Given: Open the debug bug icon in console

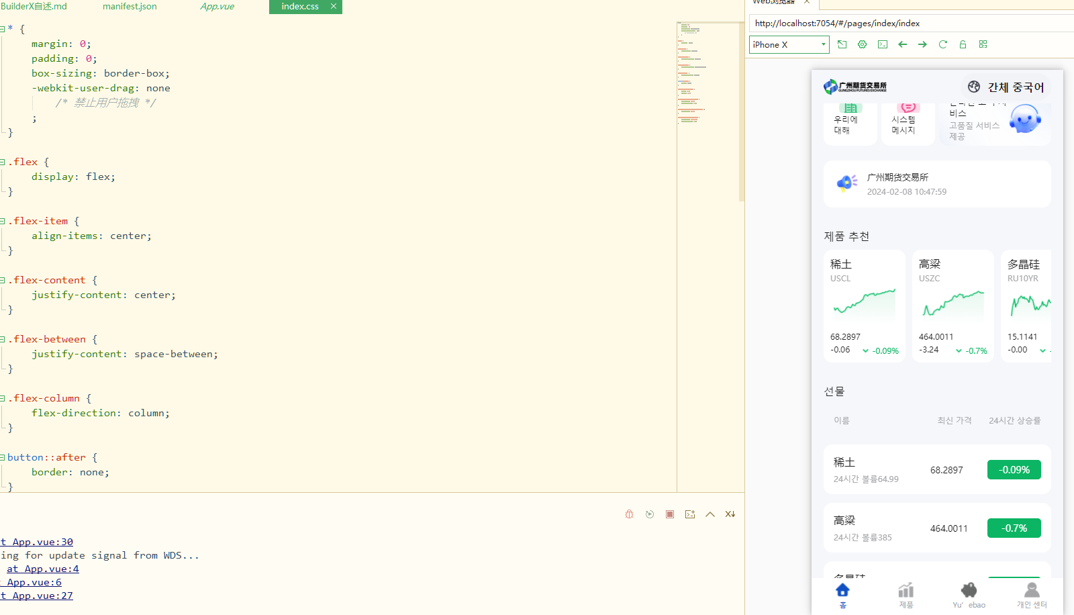Looking at the screenshot, I should (x=629, y=514).
